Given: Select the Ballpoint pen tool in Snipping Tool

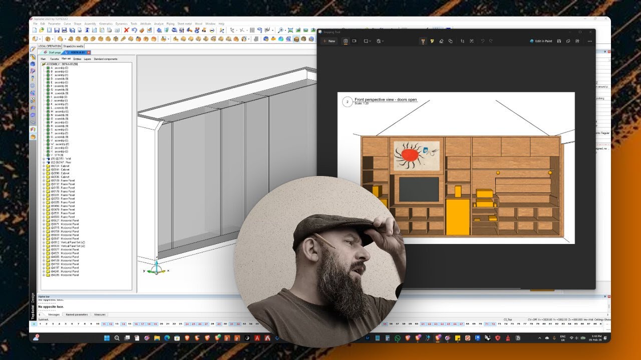Looking at the screenshot, I should click(423, 41).
